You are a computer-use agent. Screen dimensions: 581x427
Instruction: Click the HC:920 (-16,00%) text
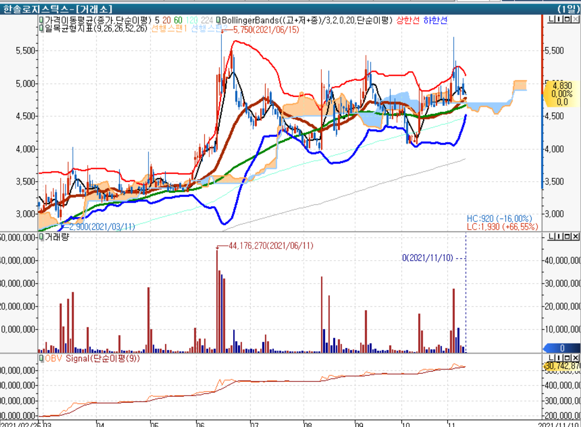click(x=499, y=219)
